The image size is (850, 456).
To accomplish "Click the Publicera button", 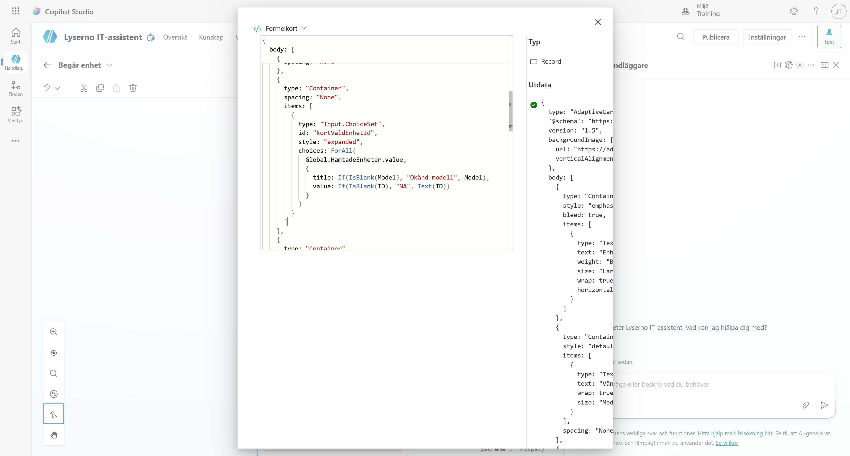I will [x=716, y=37].
